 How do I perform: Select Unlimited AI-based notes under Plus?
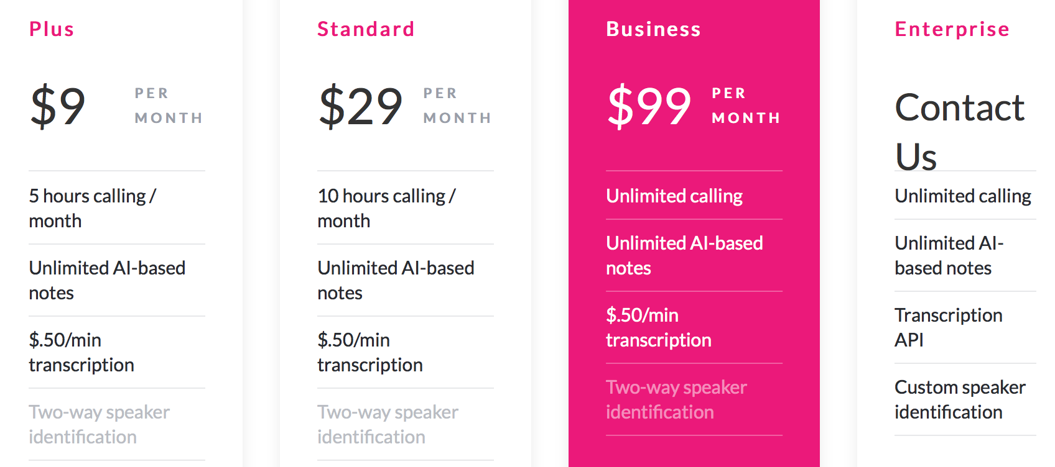[107, 280]
